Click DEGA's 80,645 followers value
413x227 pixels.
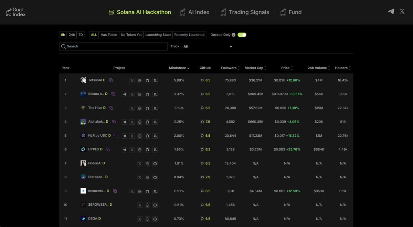pos(230,219)
